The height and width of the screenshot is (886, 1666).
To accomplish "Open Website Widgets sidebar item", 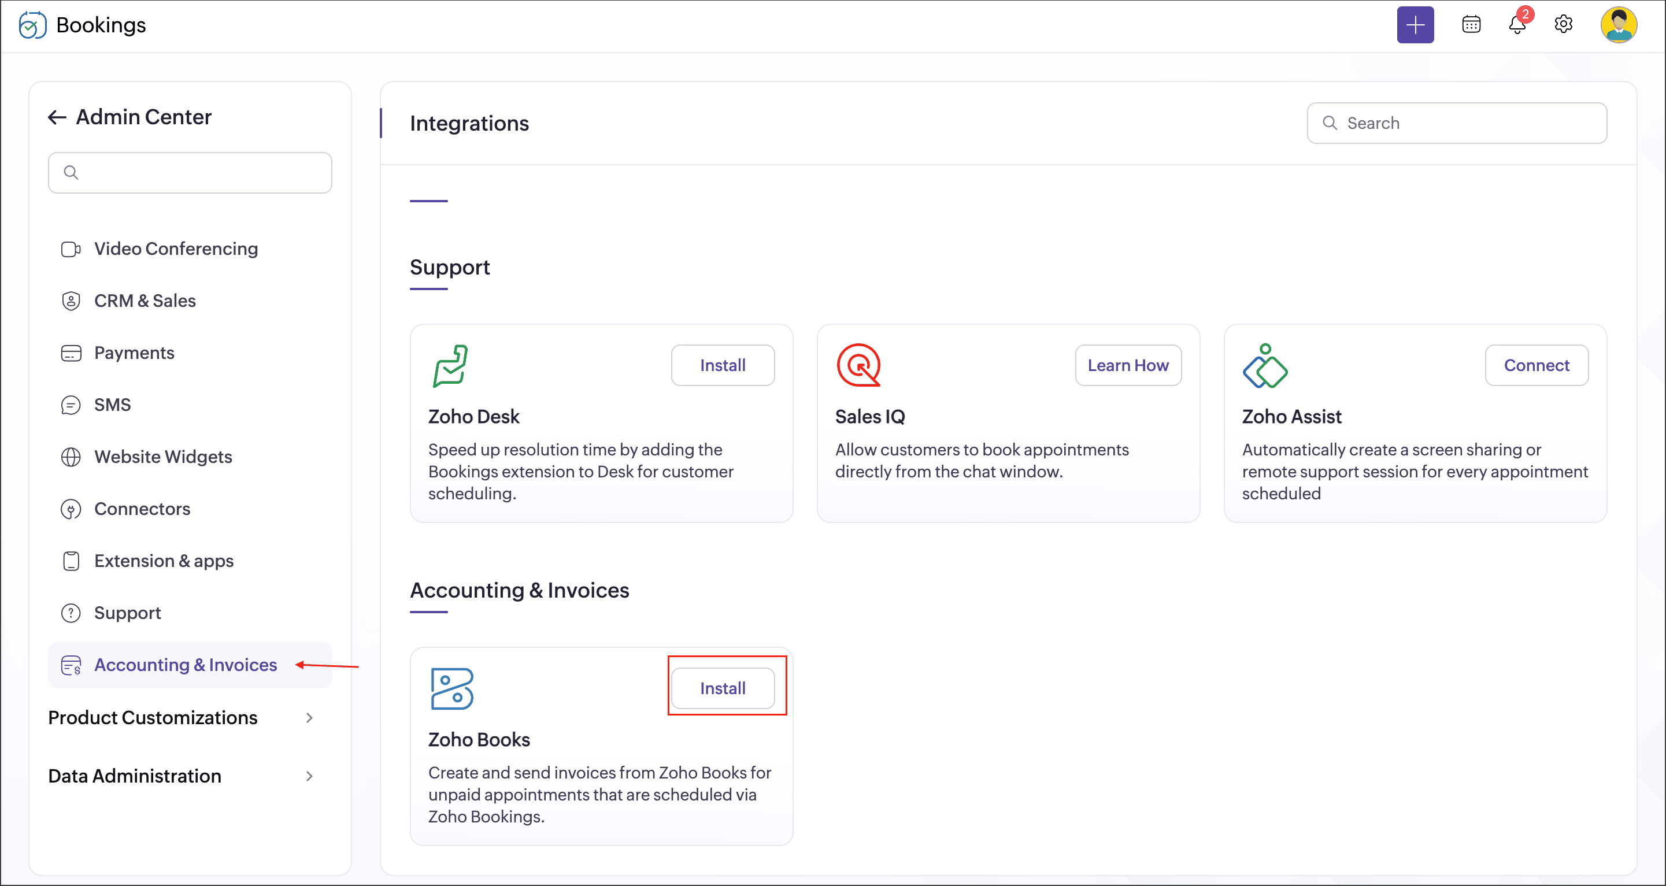I will (163, 457).
